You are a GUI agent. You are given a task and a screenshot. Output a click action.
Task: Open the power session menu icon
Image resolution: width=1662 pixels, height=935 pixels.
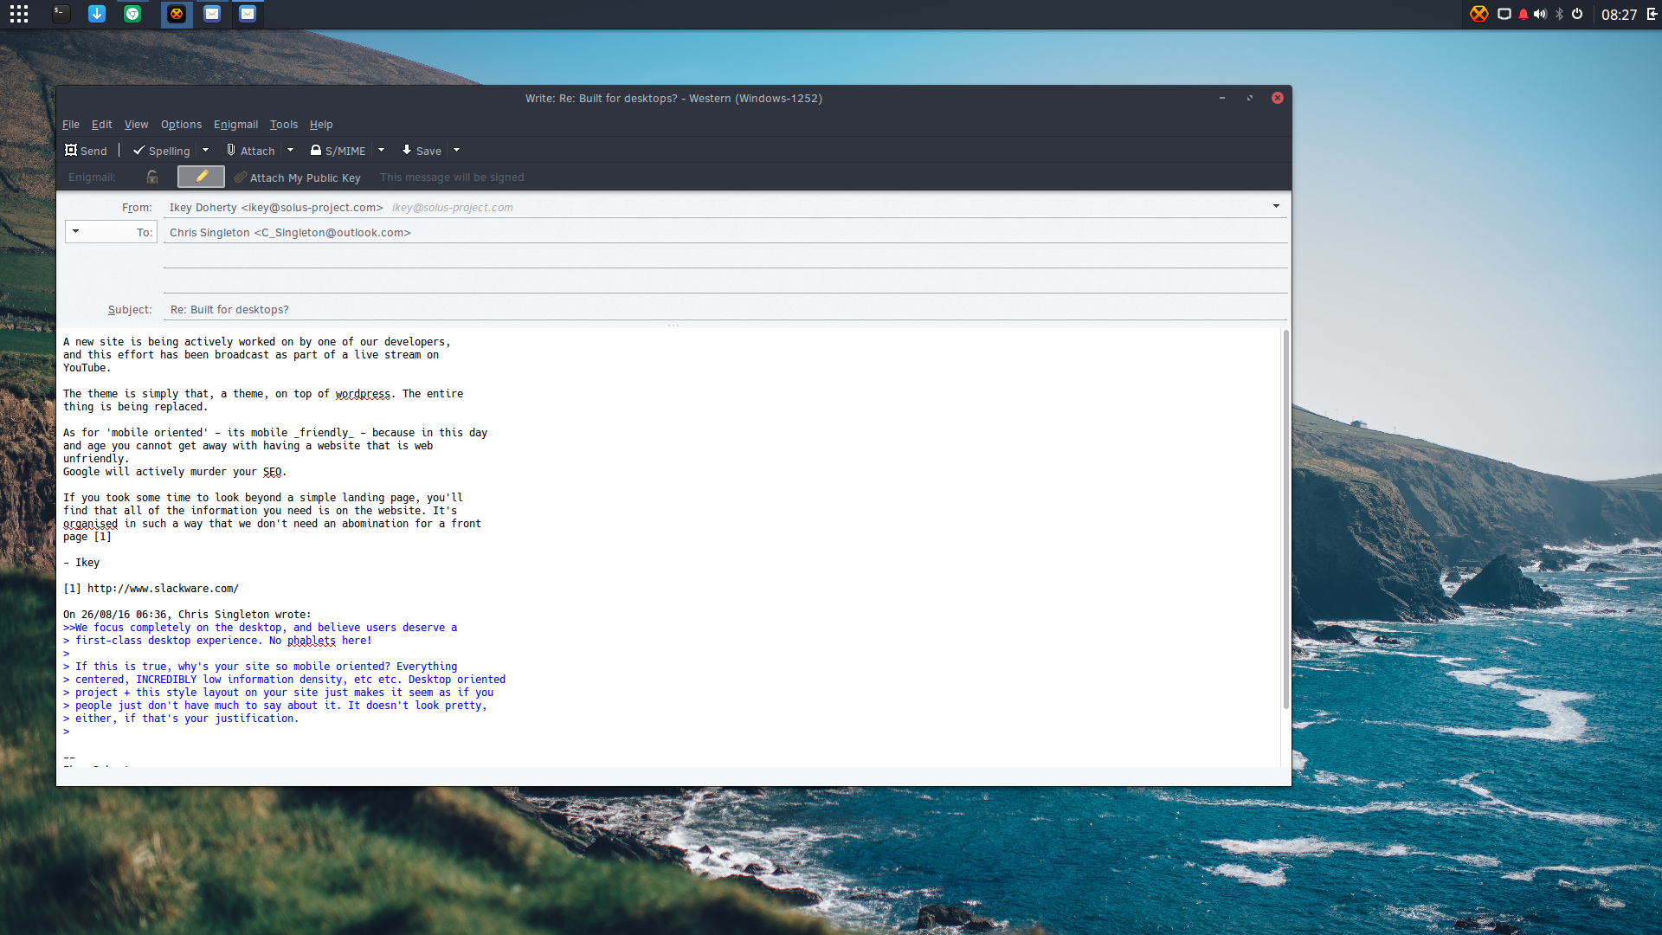(1577, 14)
